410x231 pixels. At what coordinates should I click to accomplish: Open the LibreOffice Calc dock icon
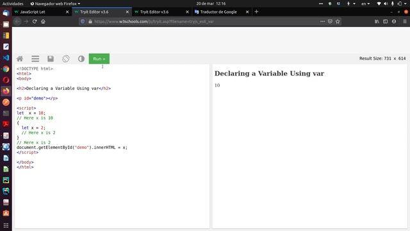6,169
